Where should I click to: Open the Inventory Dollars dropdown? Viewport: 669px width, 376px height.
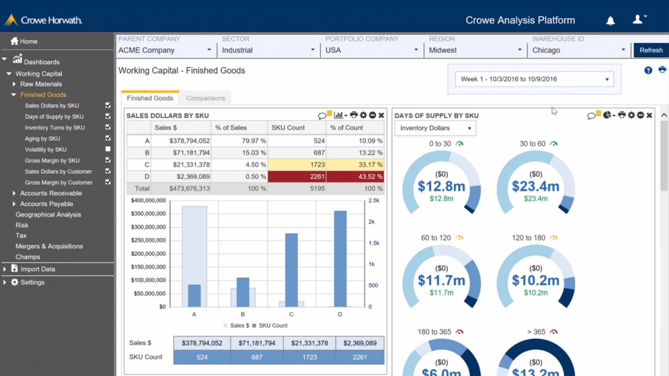click(435, 128)
